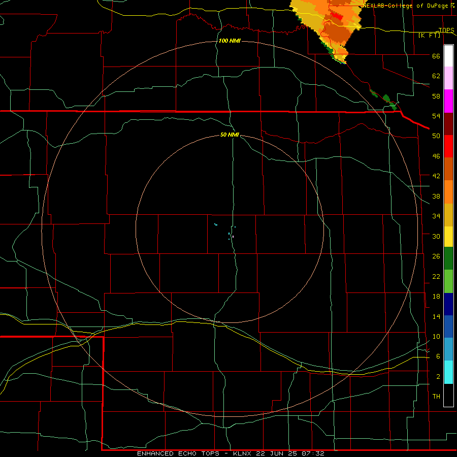Click the 14 legend value

point(436,316)
